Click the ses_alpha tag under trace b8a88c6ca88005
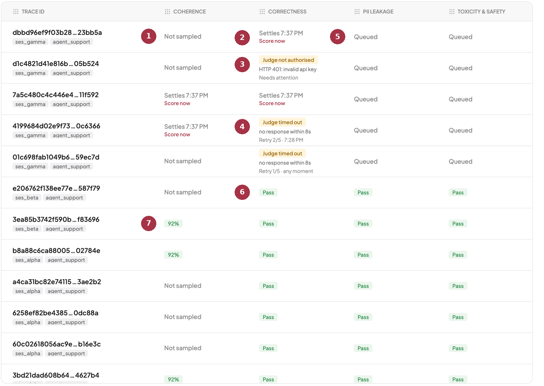Viewport: 544px width, 386px height. (x=28, y=260)
